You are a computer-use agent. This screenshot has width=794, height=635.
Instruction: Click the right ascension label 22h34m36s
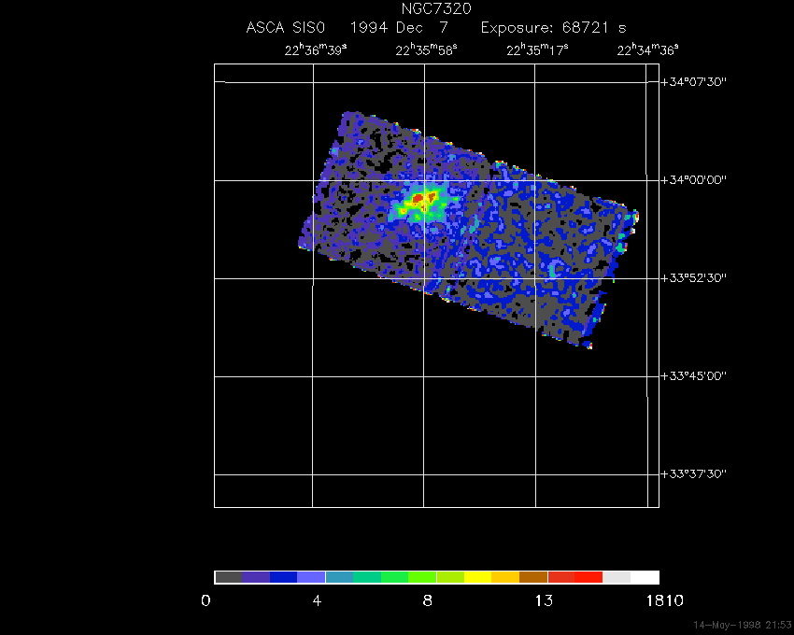647,50
